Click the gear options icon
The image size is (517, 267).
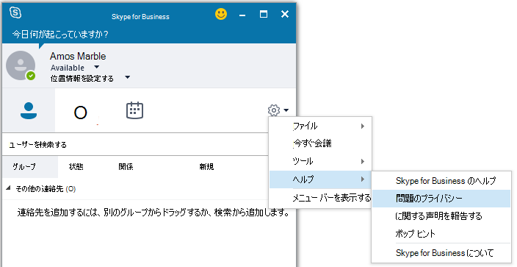[x=274, y=110]
